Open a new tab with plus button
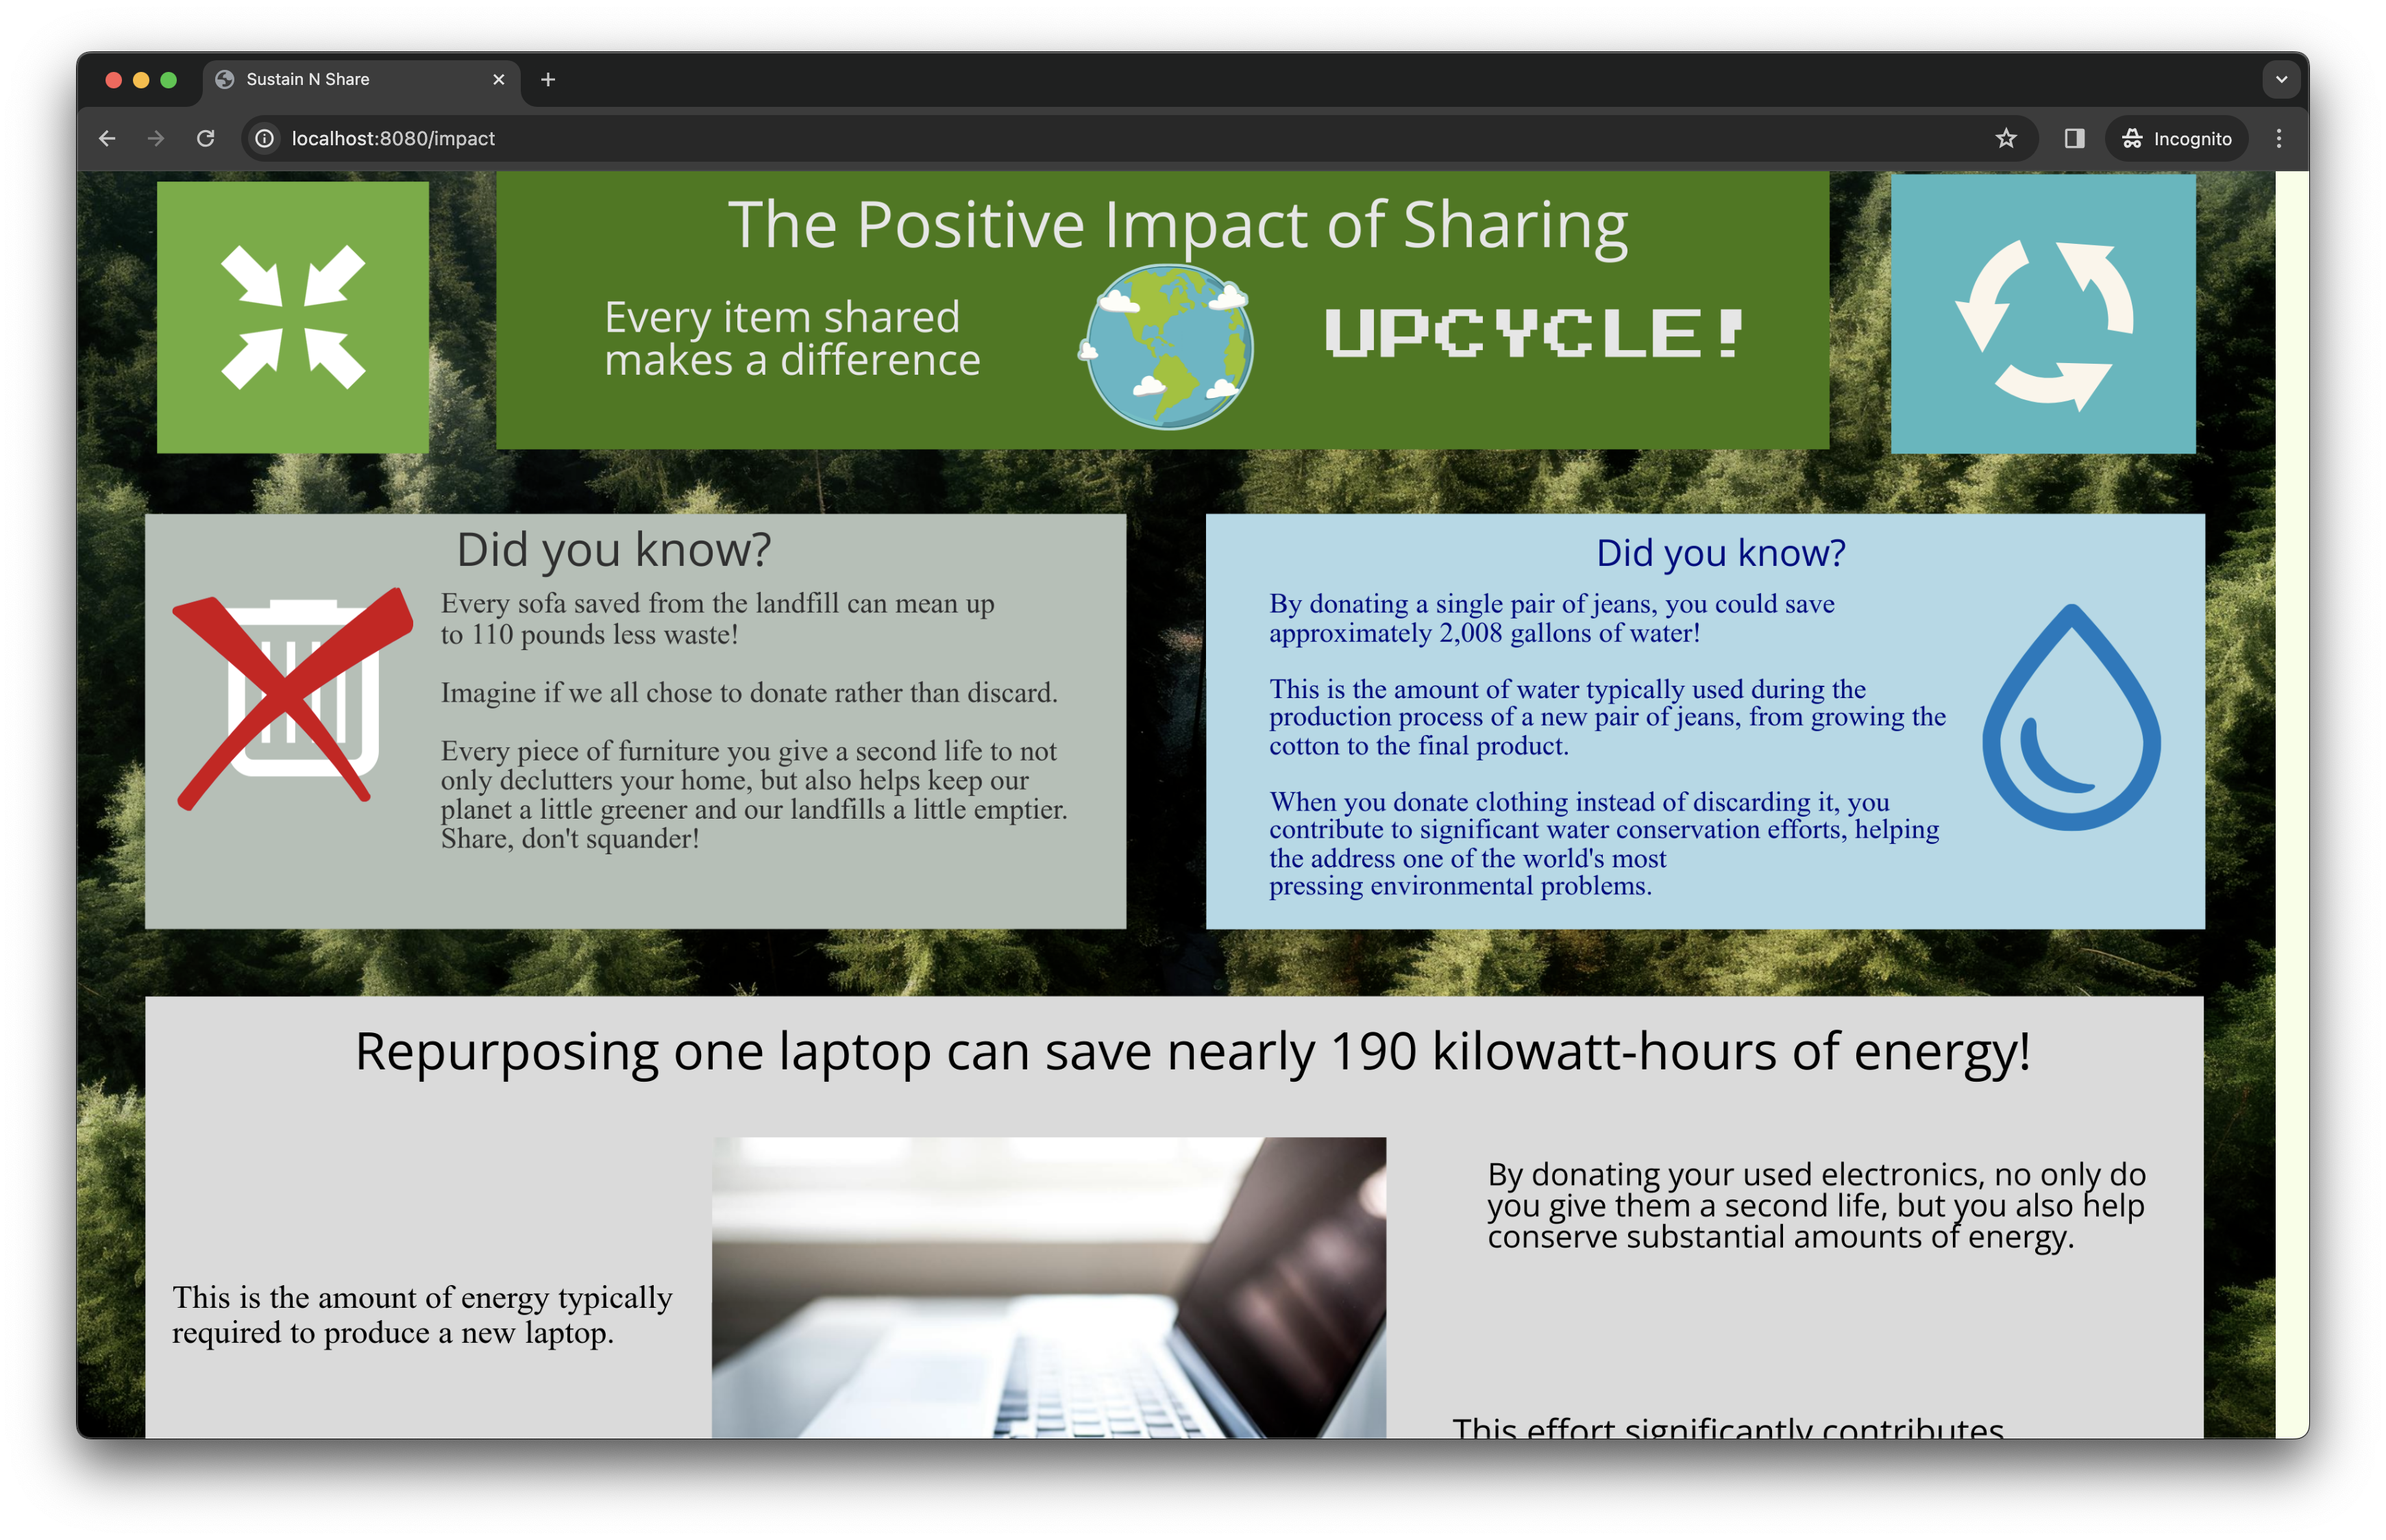Viewport: 2386px width, 1540px height. coord(548,80)
